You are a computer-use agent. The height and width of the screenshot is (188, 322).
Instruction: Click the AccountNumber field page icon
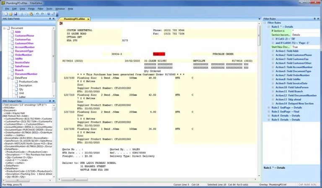[x=13, y=47]
